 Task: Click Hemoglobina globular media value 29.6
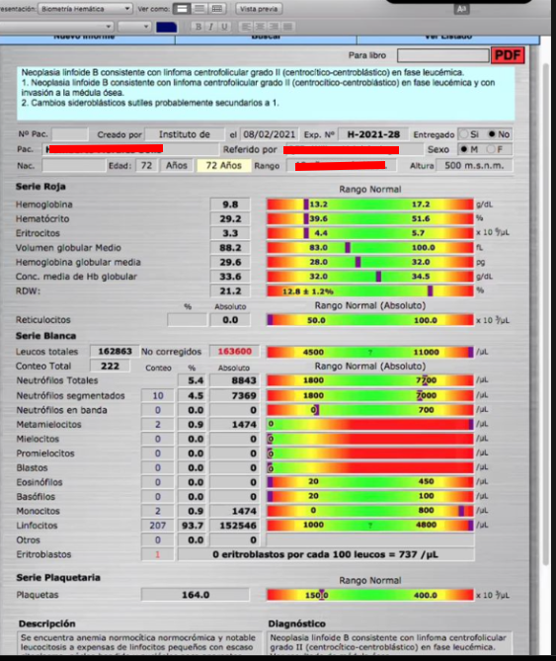click(x=230, y=262)
